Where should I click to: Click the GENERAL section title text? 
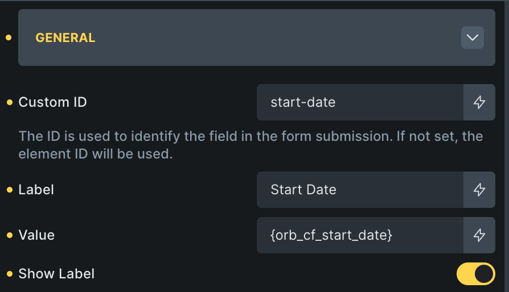[65, 38]
